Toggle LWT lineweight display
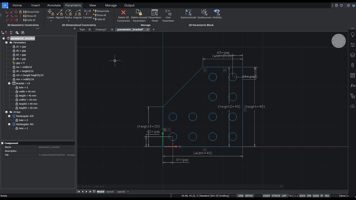 click(284, 196)
